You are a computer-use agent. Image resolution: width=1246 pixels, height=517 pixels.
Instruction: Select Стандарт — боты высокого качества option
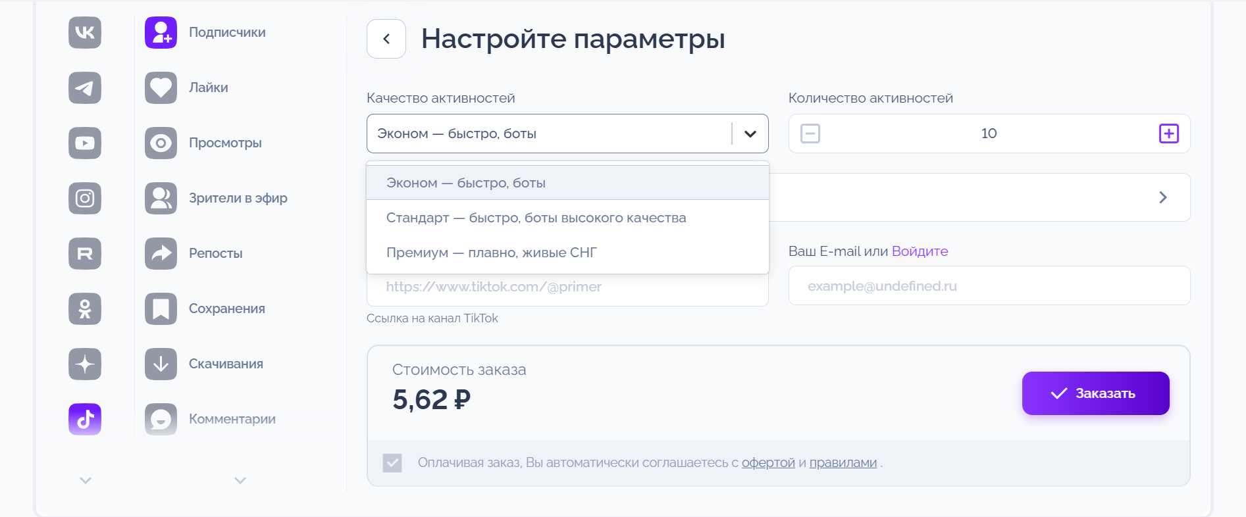567,218
